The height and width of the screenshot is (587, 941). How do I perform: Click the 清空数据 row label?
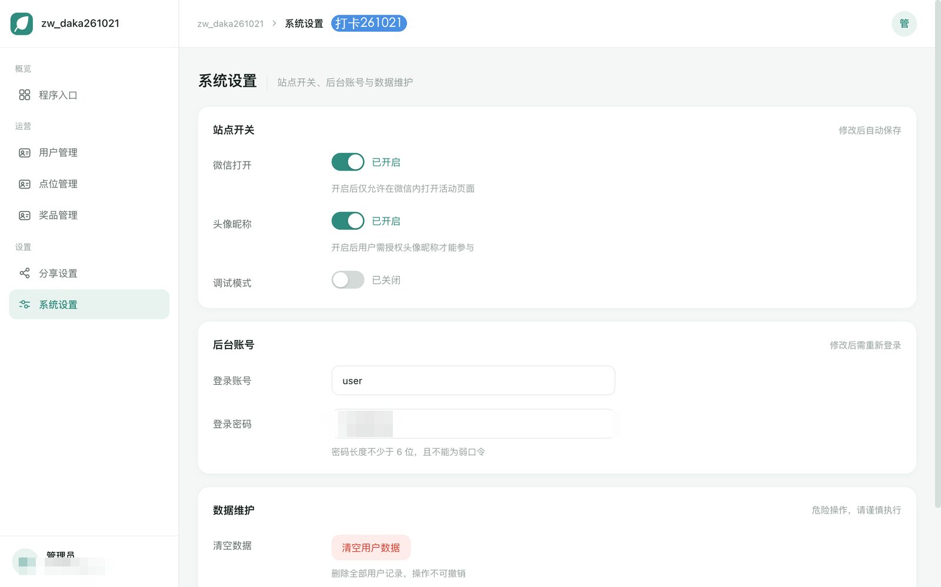(232, 546)
